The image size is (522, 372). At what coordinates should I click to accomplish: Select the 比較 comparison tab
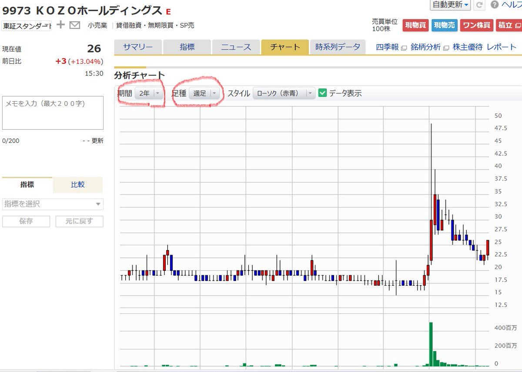77,184
